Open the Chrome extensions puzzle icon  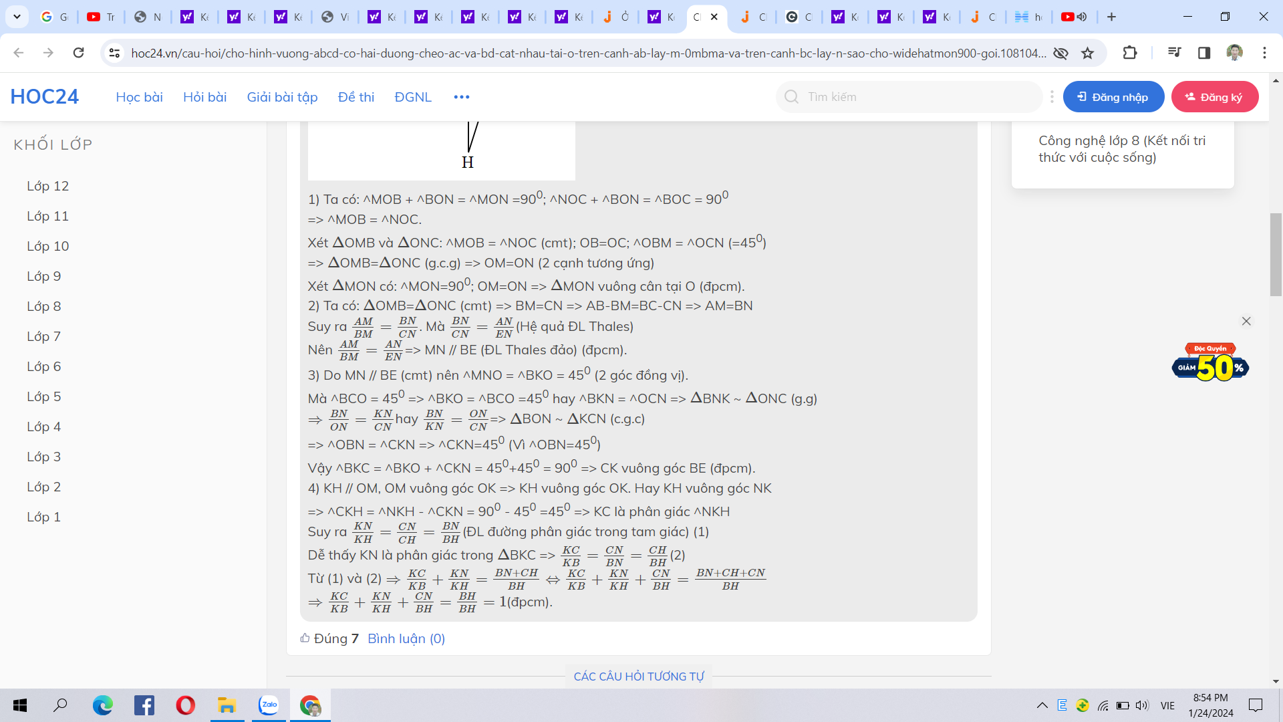1130,53
